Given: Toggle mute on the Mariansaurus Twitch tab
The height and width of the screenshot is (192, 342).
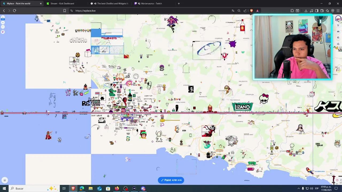Looking at the screenshot, I should (139, 3).
